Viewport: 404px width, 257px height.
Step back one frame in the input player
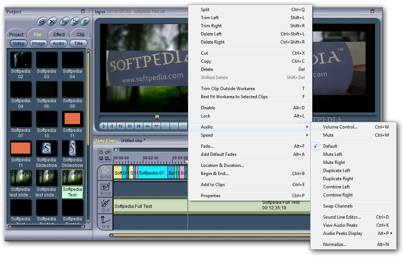(x=138, y=126)
